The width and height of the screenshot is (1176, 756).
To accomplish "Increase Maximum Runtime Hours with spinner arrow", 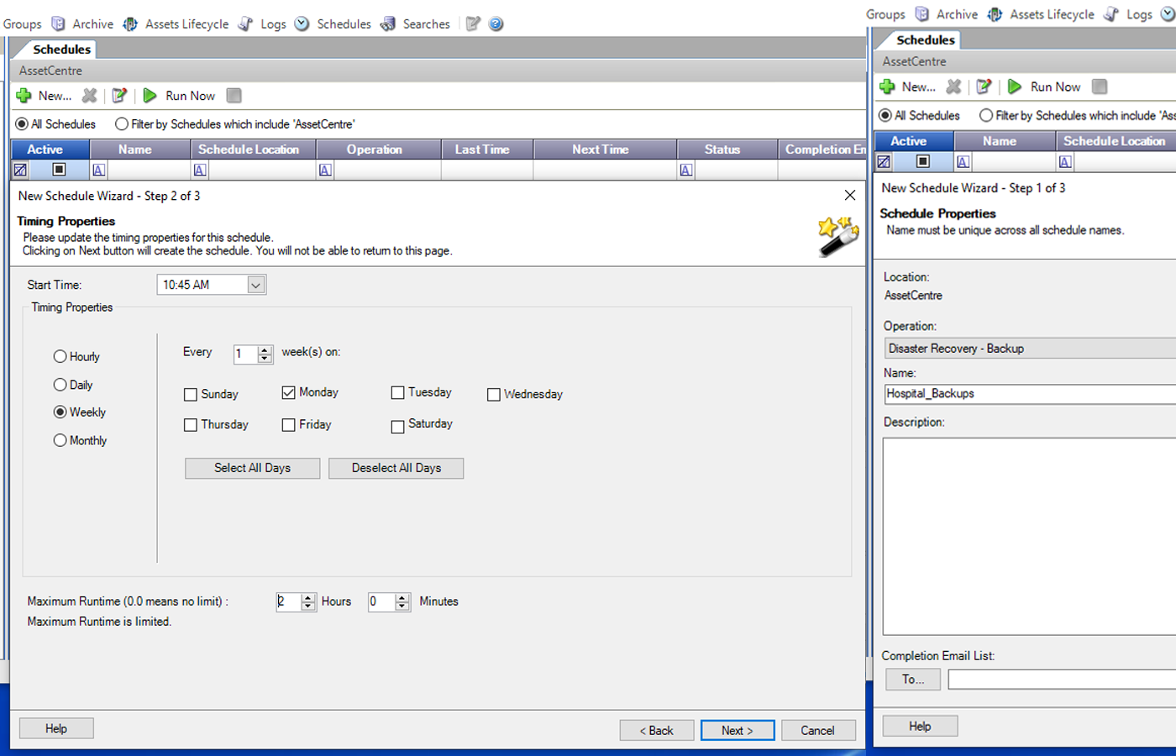I will click(x=307, y=597).
